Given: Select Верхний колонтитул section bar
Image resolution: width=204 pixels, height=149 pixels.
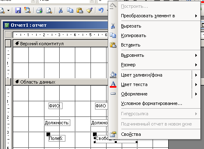Looking at the screenshot, I should [60, 44].
